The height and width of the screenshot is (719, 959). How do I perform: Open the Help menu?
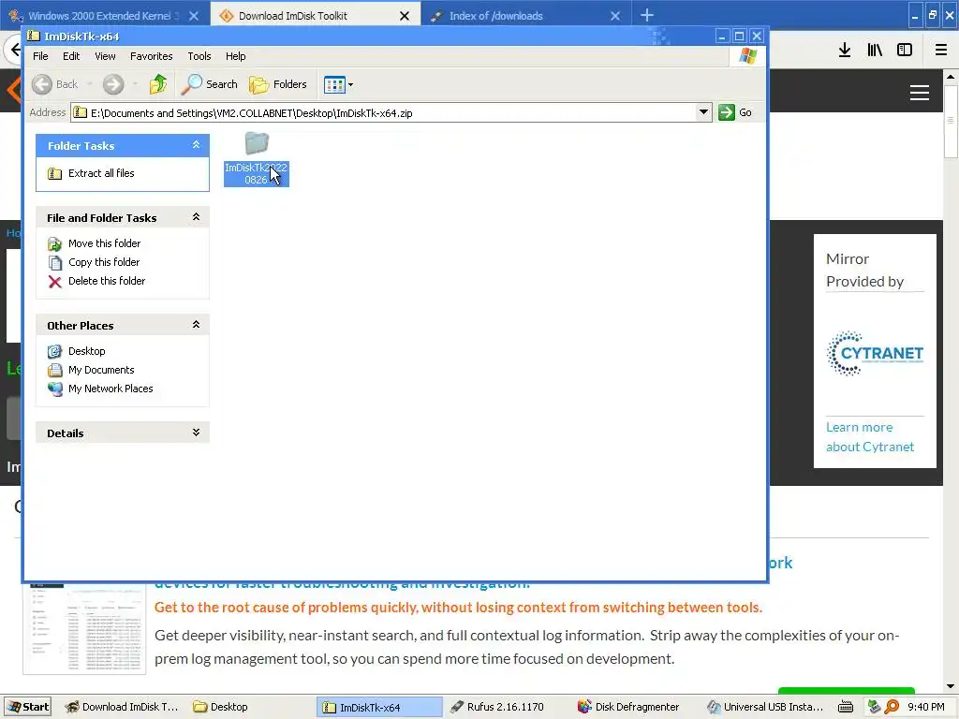[235, 56]
